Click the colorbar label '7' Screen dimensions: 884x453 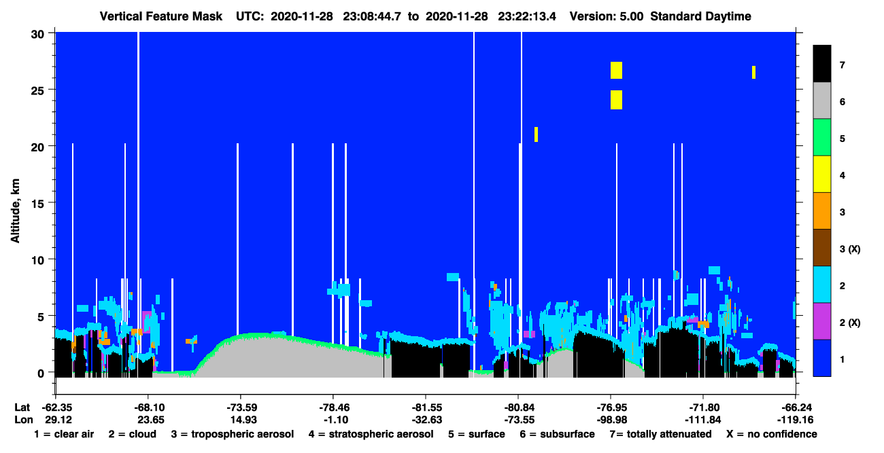[x=843, y=65]
